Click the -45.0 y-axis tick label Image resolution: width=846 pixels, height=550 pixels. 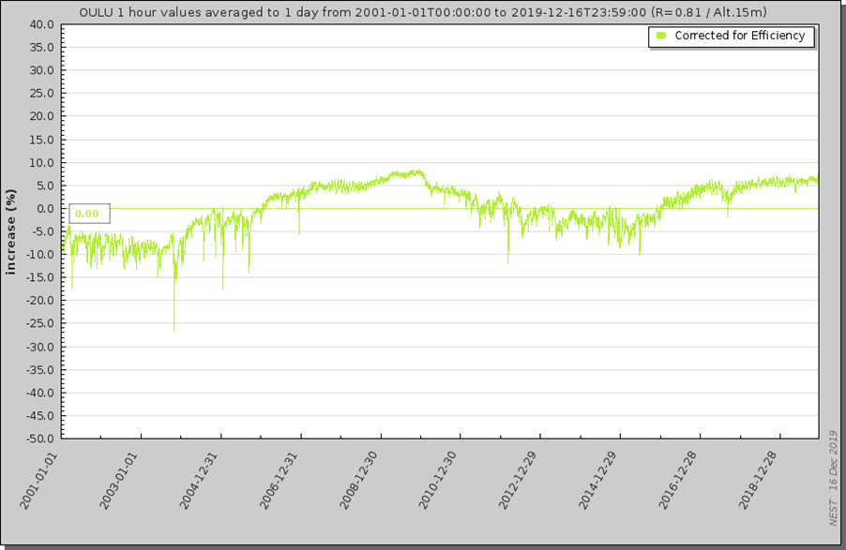click(40, 416)
